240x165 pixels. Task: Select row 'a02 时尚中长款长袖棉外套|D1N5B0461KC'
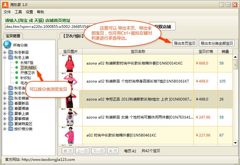145,135
